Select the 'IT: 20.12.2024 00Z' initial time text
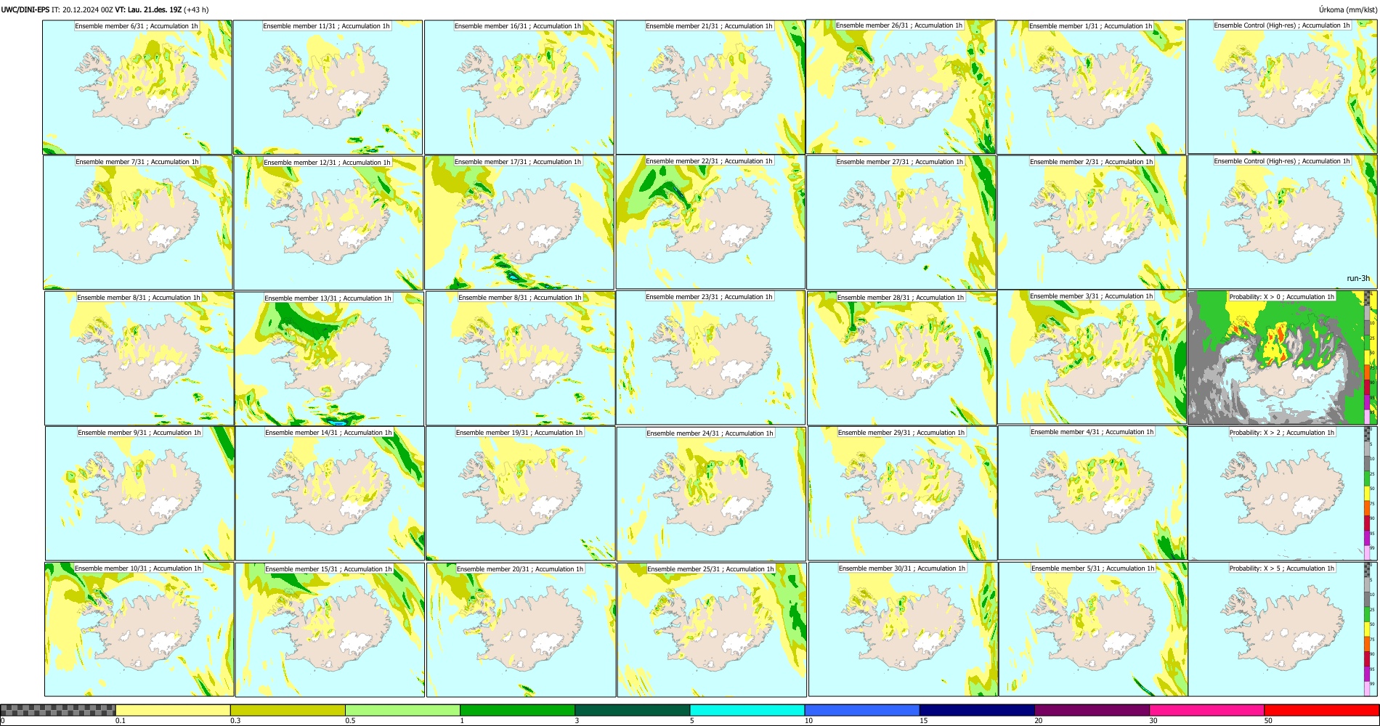The height and width of the screenshot is (726, 1380). (82, 9)
